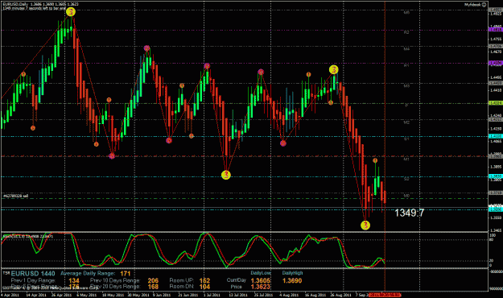Click the purple R2 price tag on the axis

495,30
